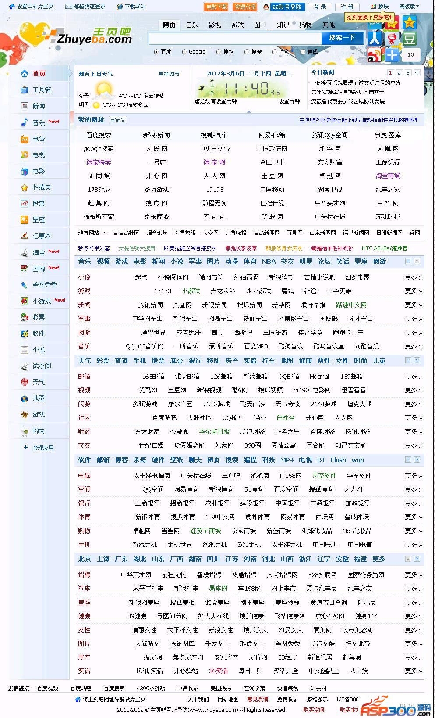This screenshot has height=718, width=435.
Task: Open 更换城市 change city link
Action: coord(169,74)
